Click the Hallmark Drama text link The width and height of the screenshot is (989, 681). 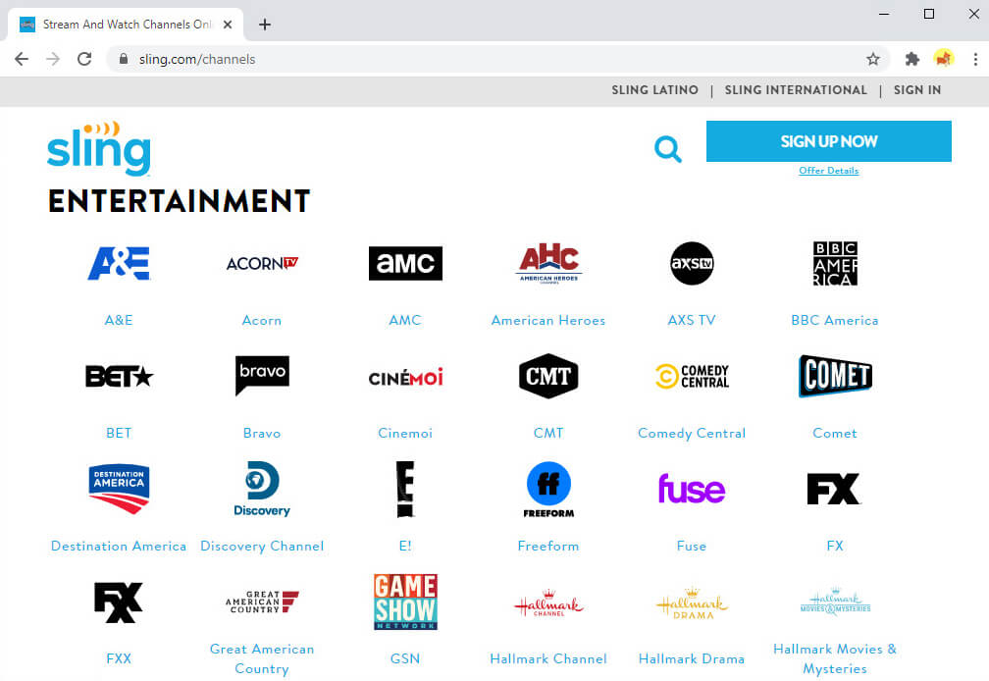click(x=692, y=659)
